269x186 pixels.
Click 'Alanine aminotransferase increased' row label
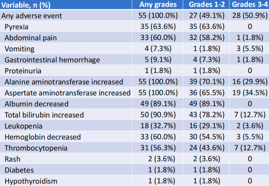tap(64, 82)
